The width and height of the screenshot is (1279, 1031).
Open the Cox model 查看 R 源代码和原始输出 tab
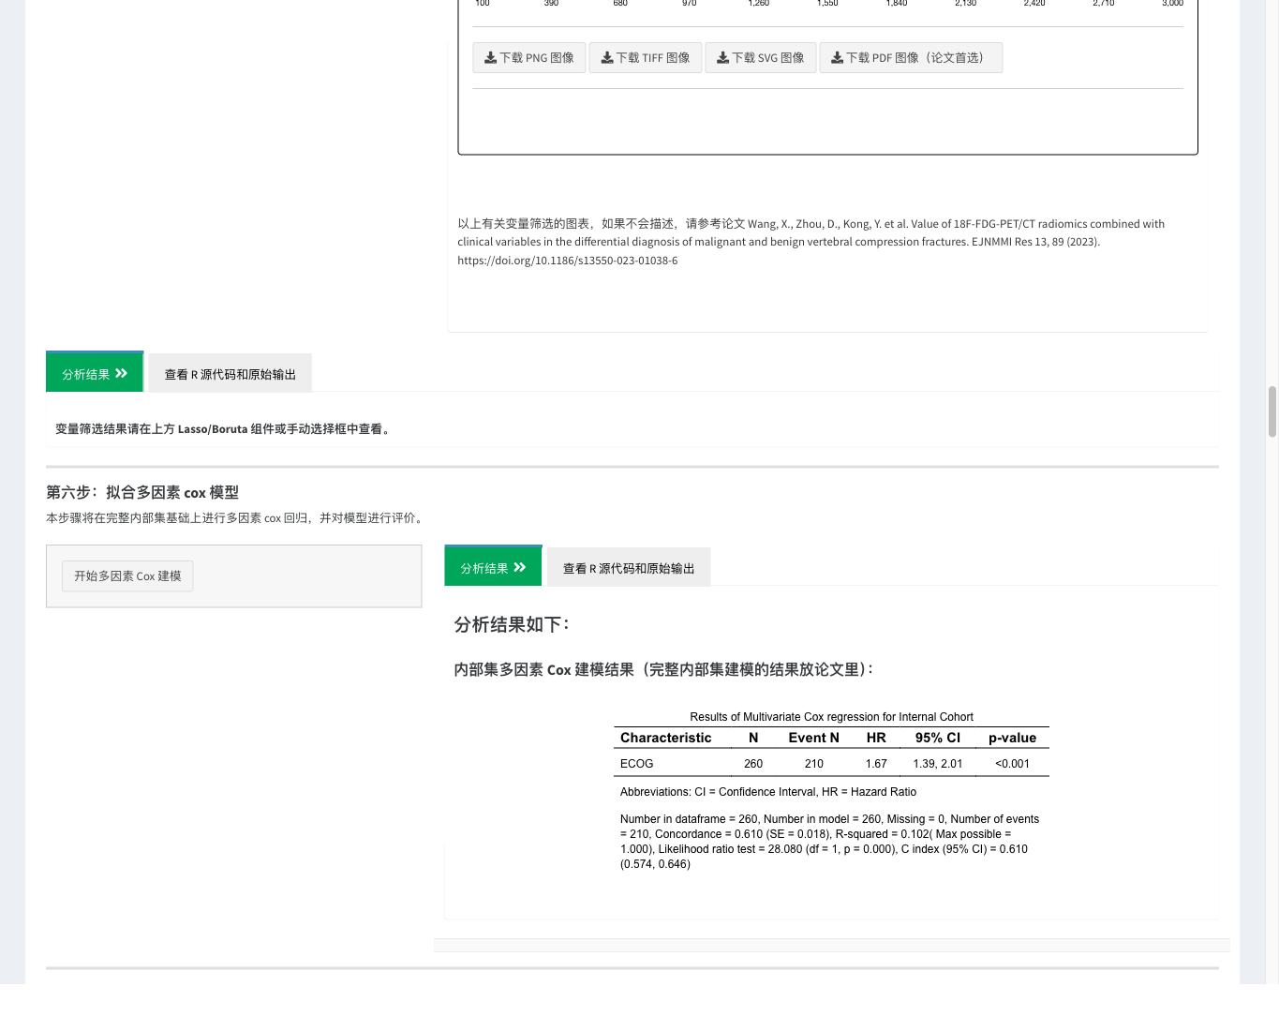click(629, 568)
